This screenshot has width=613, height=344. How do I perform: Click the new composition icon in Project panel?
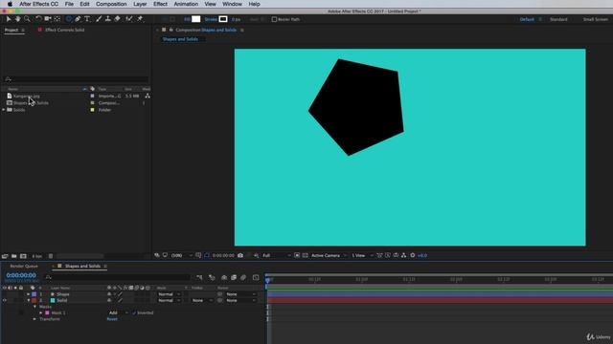coord(23,256)
